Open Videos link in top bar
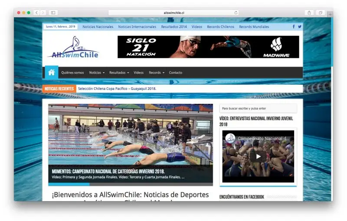347x221 pixels. point(197,27)
